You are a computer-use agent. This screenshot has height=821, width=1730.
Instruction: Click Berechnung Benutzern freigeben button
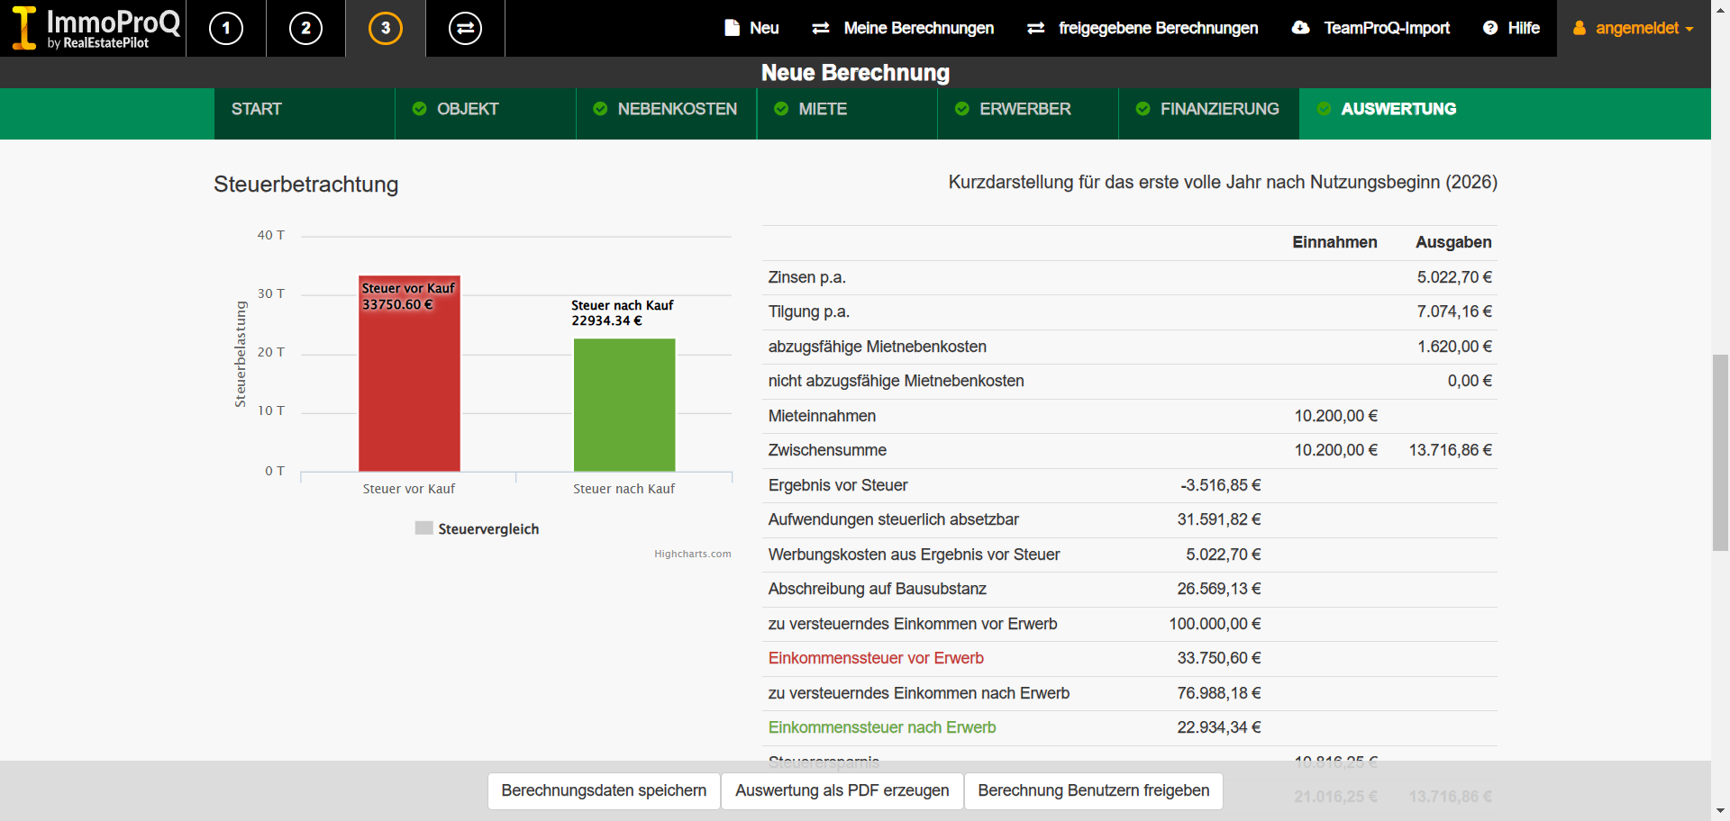(x=1093, y=790)
